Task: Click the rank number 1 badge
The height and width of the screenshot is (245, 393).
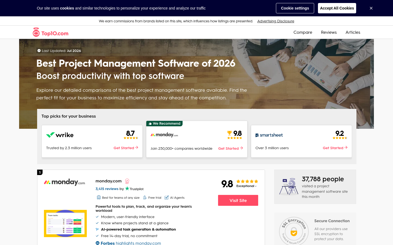Action: point(40,172)
